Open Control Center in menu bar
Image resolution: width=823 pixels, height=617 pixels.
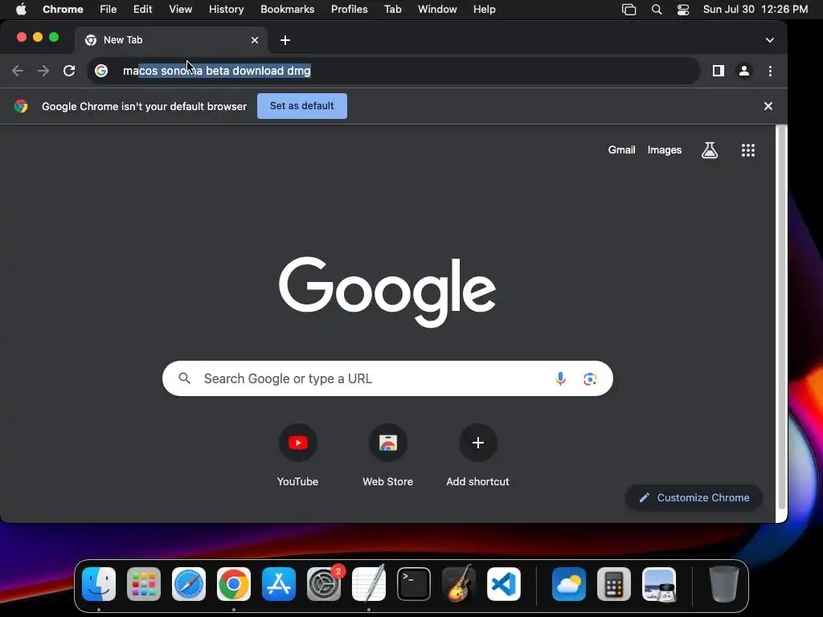click(683, 10)
